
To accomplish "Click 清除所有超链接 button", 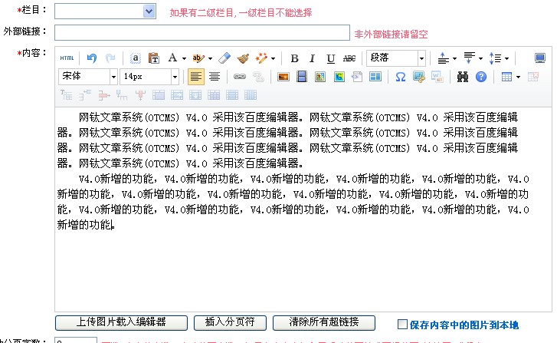I will [323, 322].
